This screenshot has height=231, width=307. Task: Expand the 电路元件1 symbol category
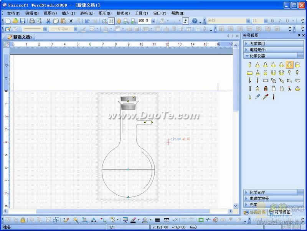[x=274, y=49]
